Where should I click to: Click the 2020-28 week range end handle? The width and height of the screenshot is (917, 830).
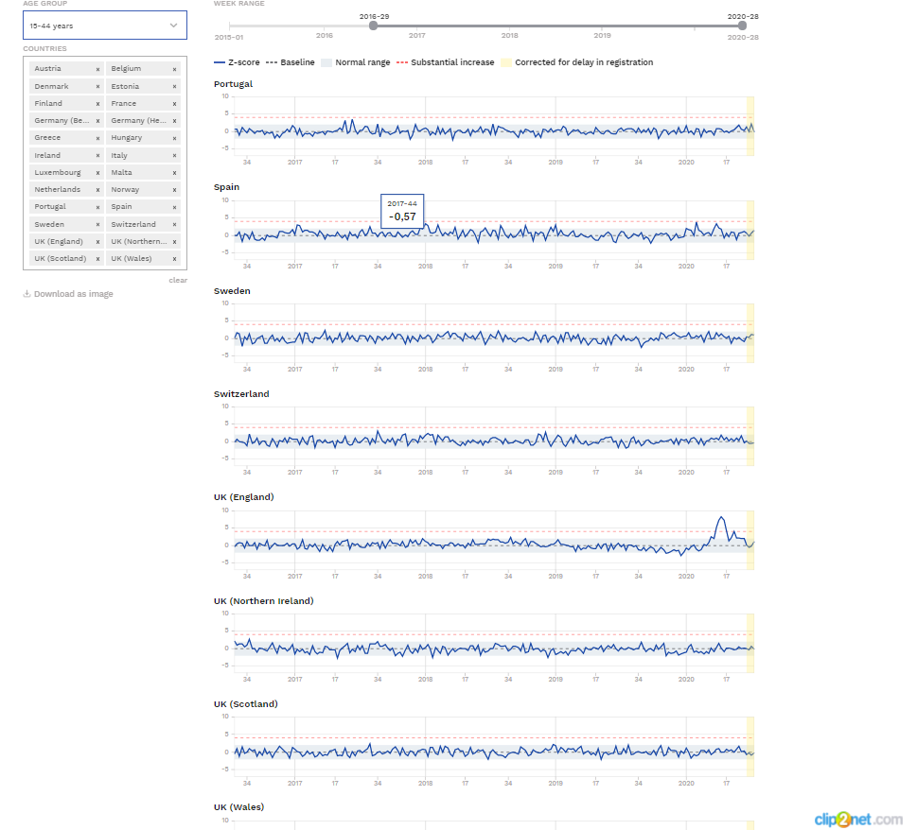coord(742,26)
